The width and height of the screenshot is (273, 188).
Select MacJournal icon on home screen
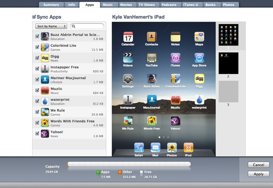[152, 100]
